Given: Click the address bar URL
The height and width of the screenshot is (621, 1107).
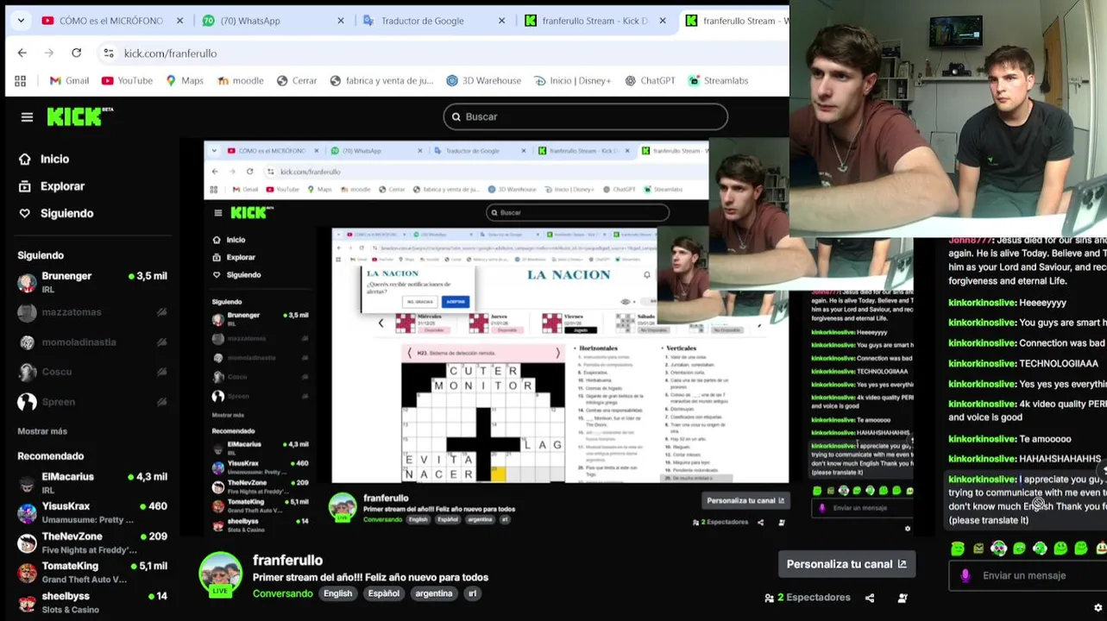Looking at the screenshot, I should tap(170, 53).
